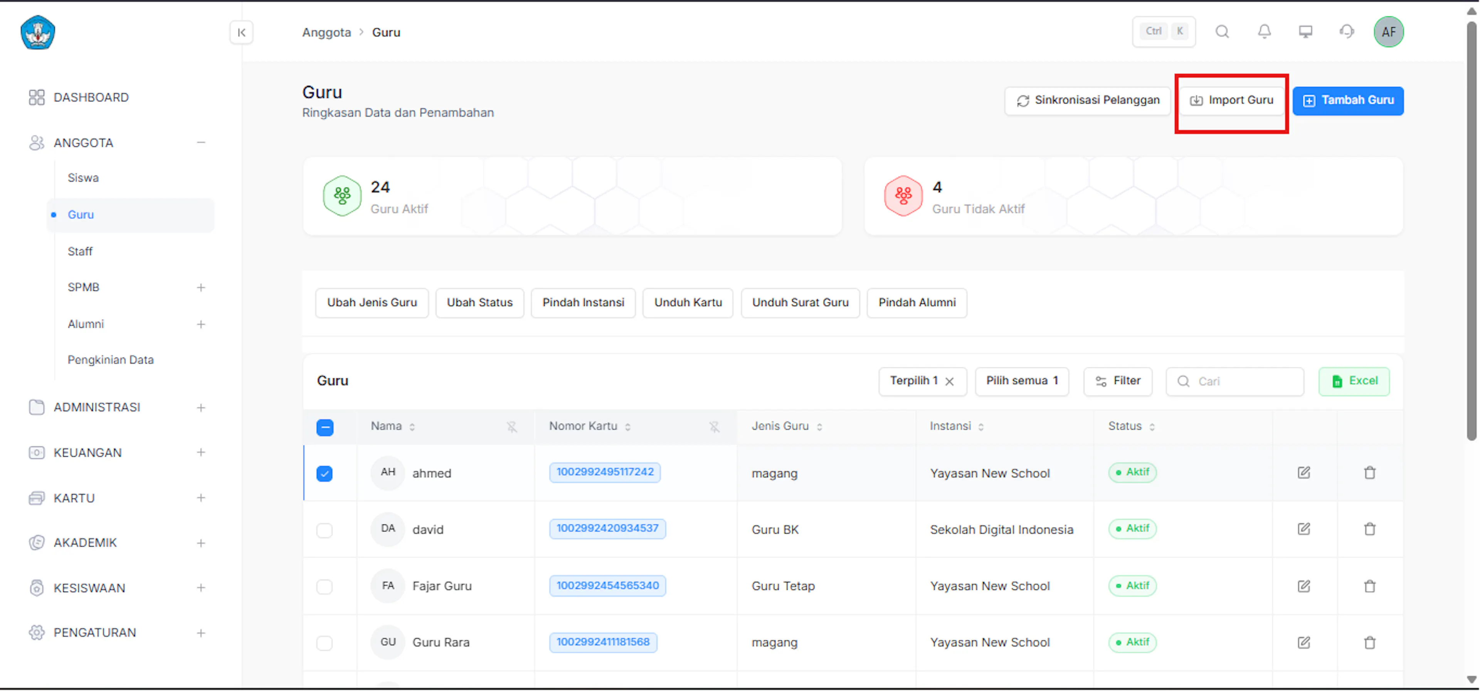Collapse the sidebar with the arrow icon
The height and width of the screenshot is (691, 1480).
click(x=241, y=32)
